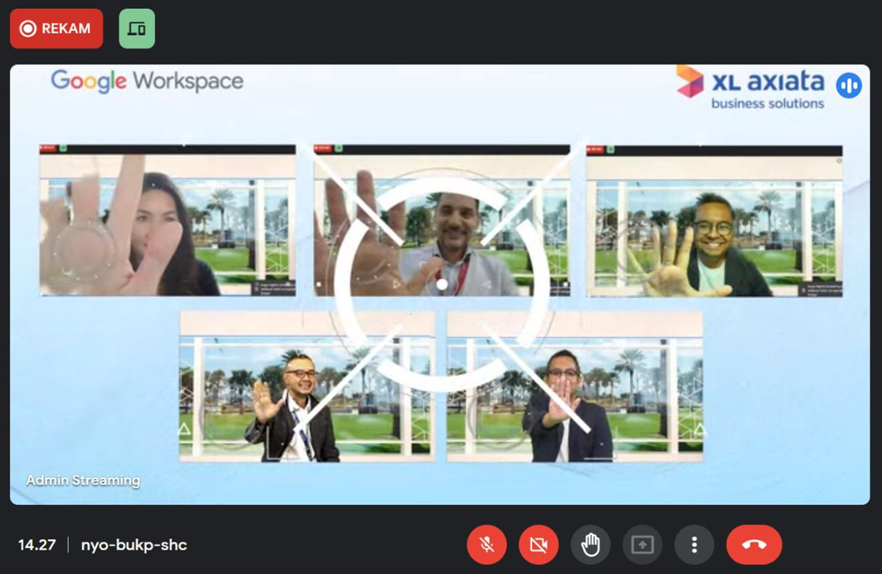Open the three-dot more options menu
882x574 pixels.
point(694,545)
